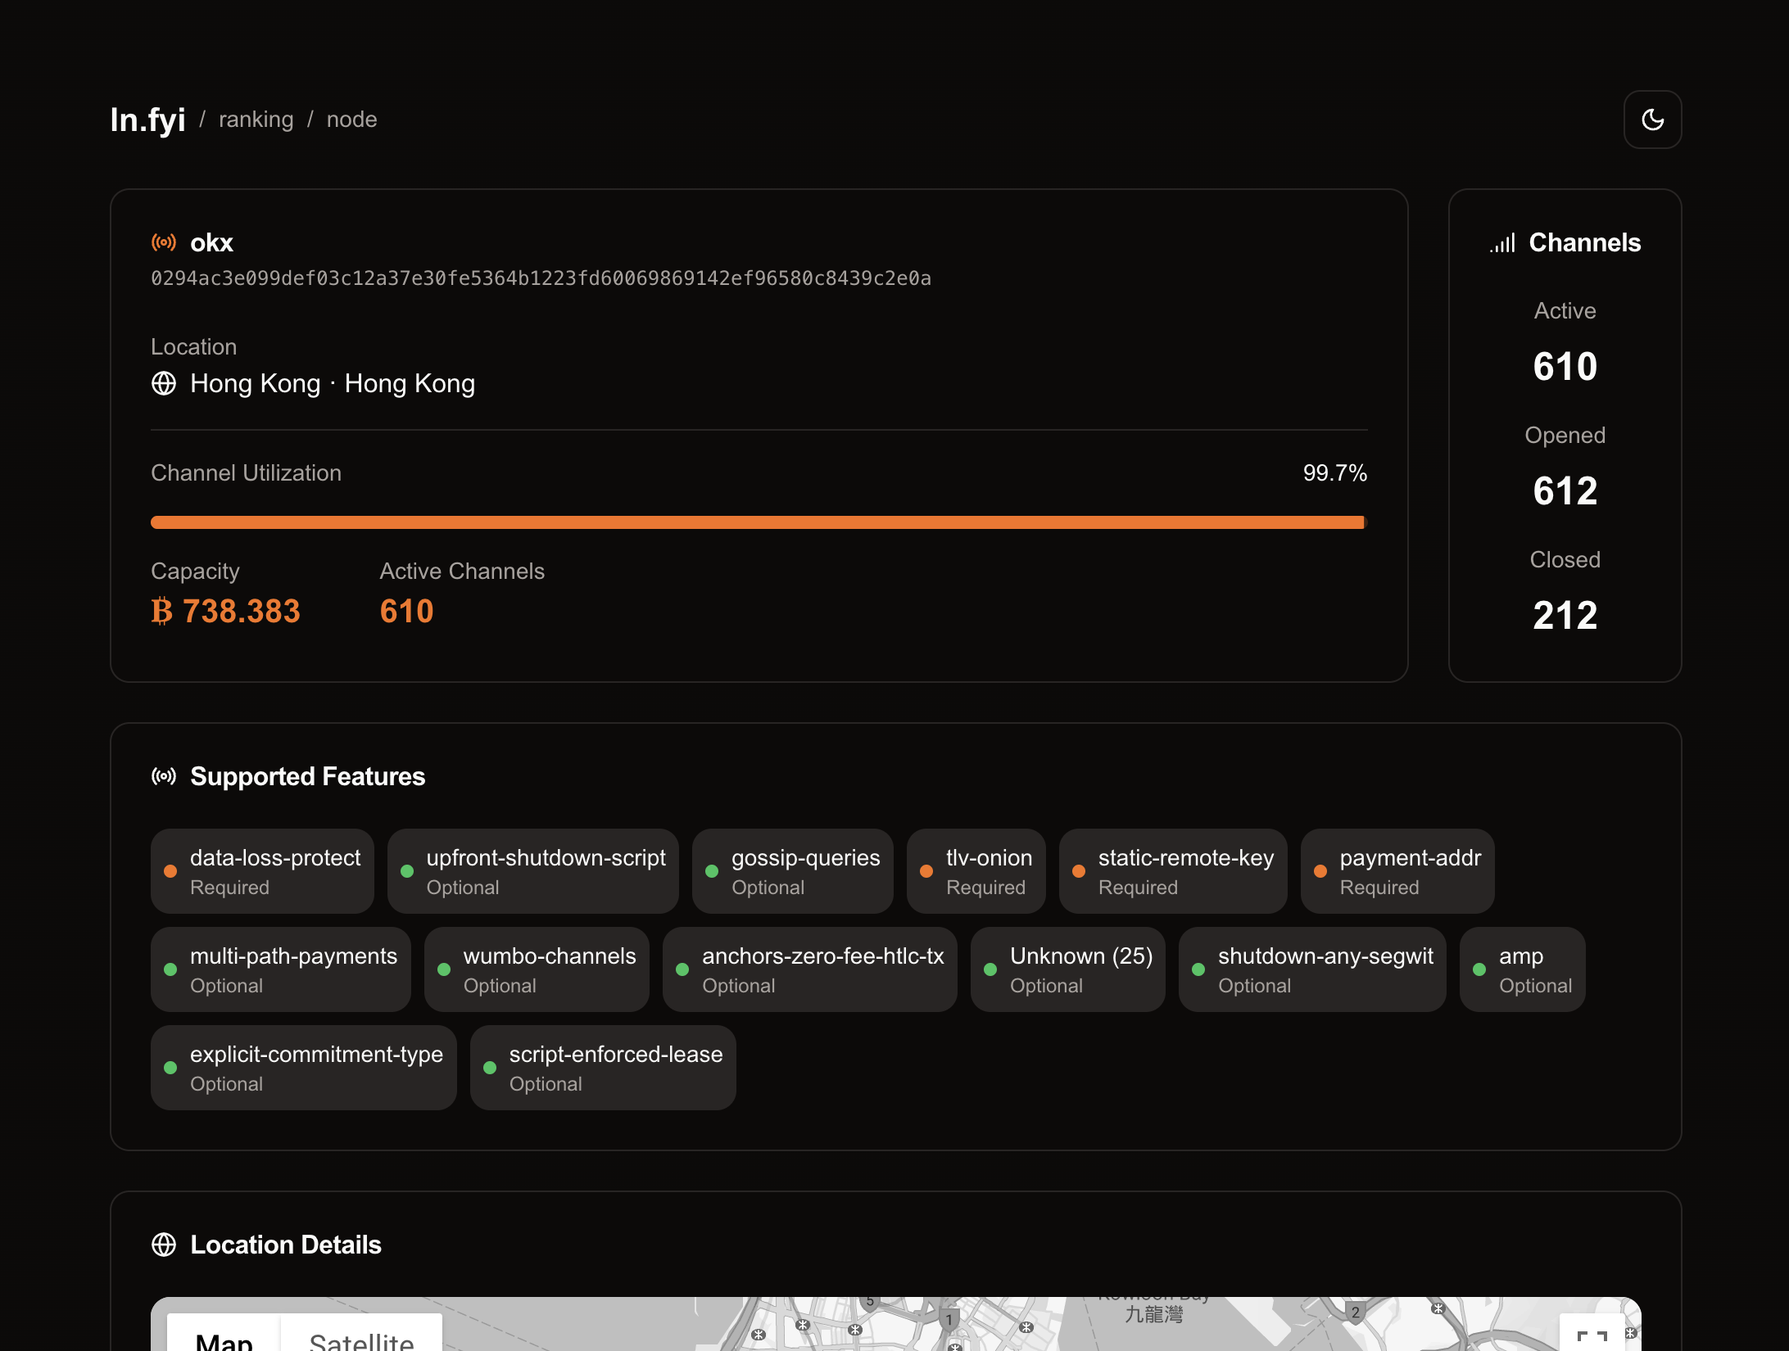The height and width of the screenshot is (1351, 1789).
Task: Click the Location label
Action: coord(193,347)
